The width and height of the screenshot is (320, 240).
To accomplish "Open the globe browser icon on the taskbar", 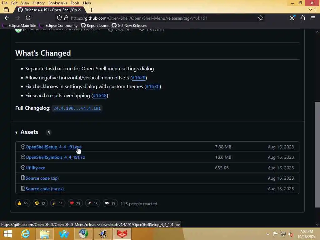I will pos(83,234).
